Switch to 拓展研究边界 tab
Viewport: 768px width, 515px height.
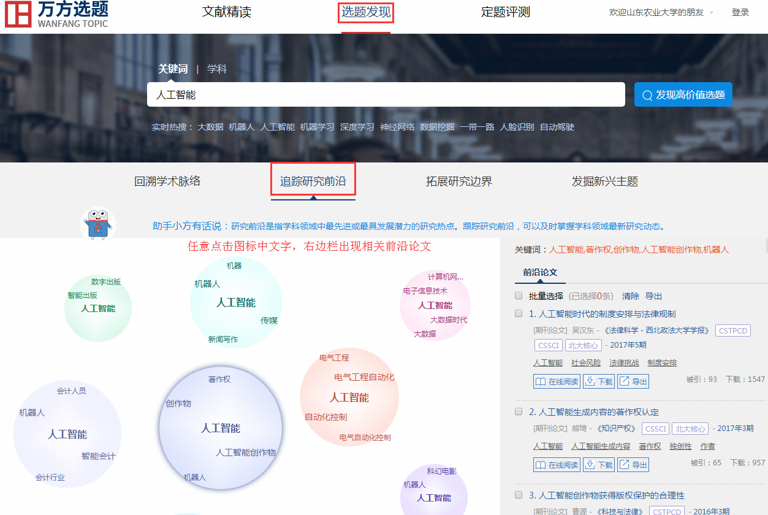459,181
